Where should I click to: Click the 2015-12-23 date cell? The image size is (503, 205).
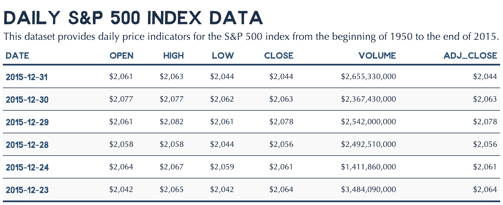27,190
